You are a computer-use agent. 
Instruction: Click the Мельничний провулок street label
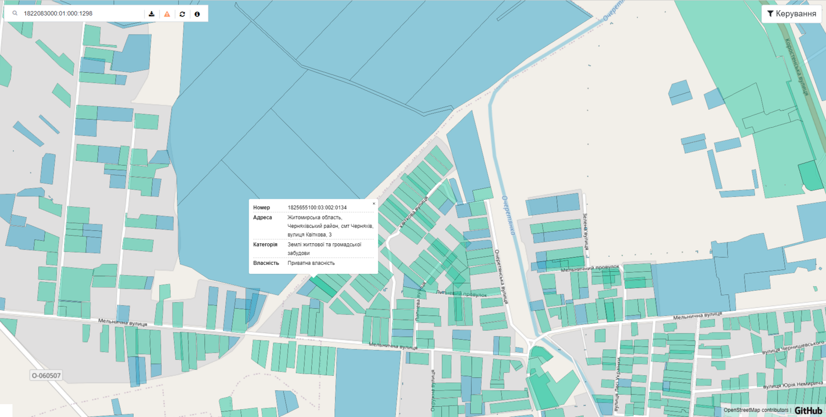pos(590,269)
